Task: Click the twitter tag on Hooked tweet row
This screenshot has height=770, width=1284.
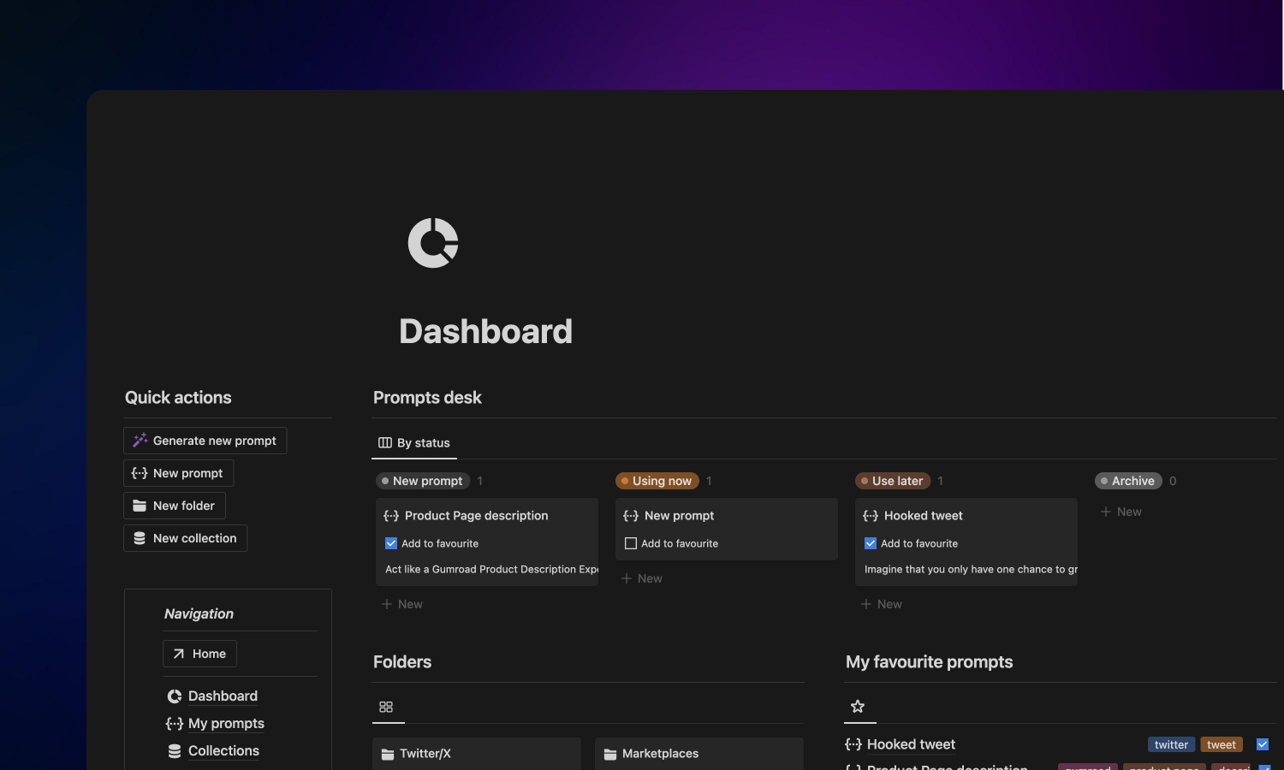Action: point(1171,744)
